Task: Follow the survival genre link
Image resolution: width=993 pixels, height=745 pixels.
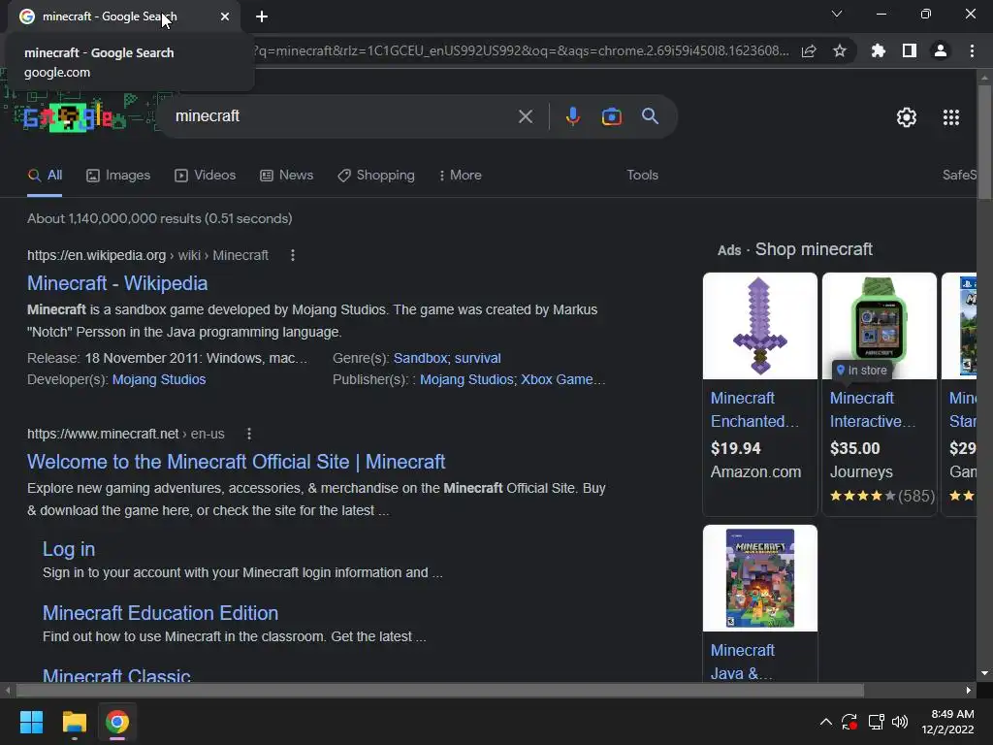Action: (477, 359)
